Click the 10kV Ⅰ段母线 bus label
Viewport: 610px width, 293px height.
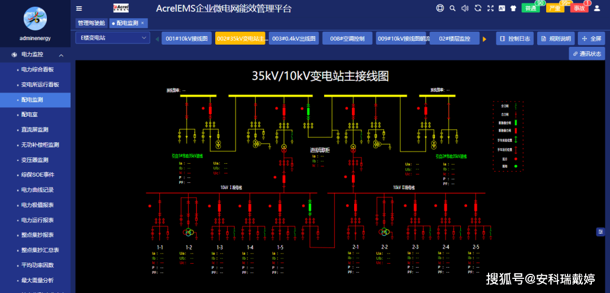click(231, 187)
